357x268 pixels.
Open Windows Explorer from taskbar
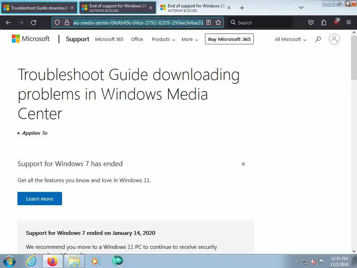(x=74, y=261)
